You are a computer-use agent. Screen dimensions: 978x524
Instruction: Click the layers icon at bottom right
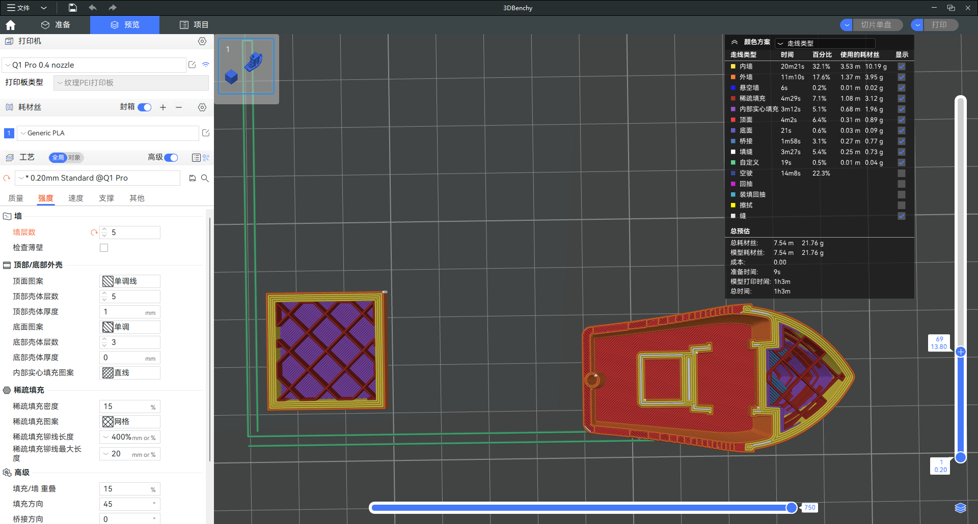click(x=960, y=508)
